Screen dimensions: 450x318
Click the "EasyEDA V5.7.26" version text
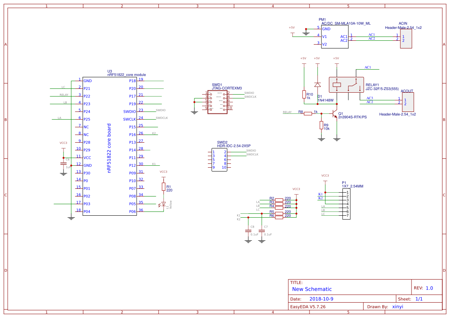coord(308,306)
